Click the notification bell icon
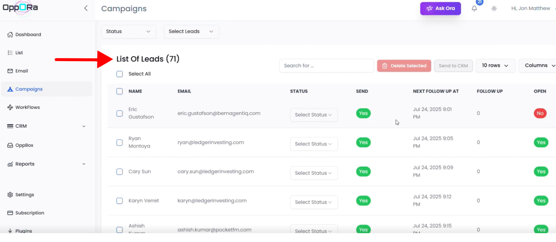 coord(474,9)
